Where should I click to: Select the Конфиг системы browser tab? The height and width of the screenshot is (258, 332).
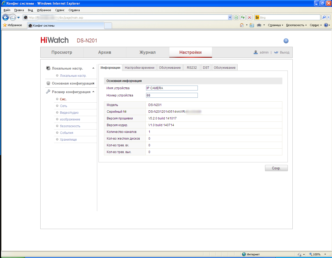(x=66, y=26)
